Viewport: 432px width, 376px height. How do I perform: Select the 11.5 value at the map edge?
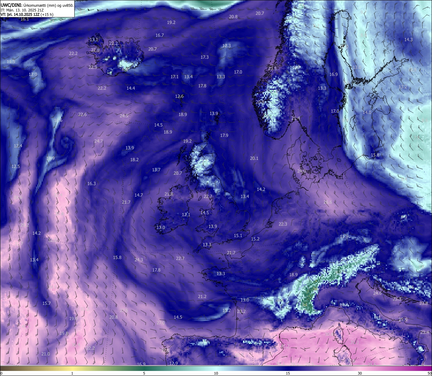(11, 62)
